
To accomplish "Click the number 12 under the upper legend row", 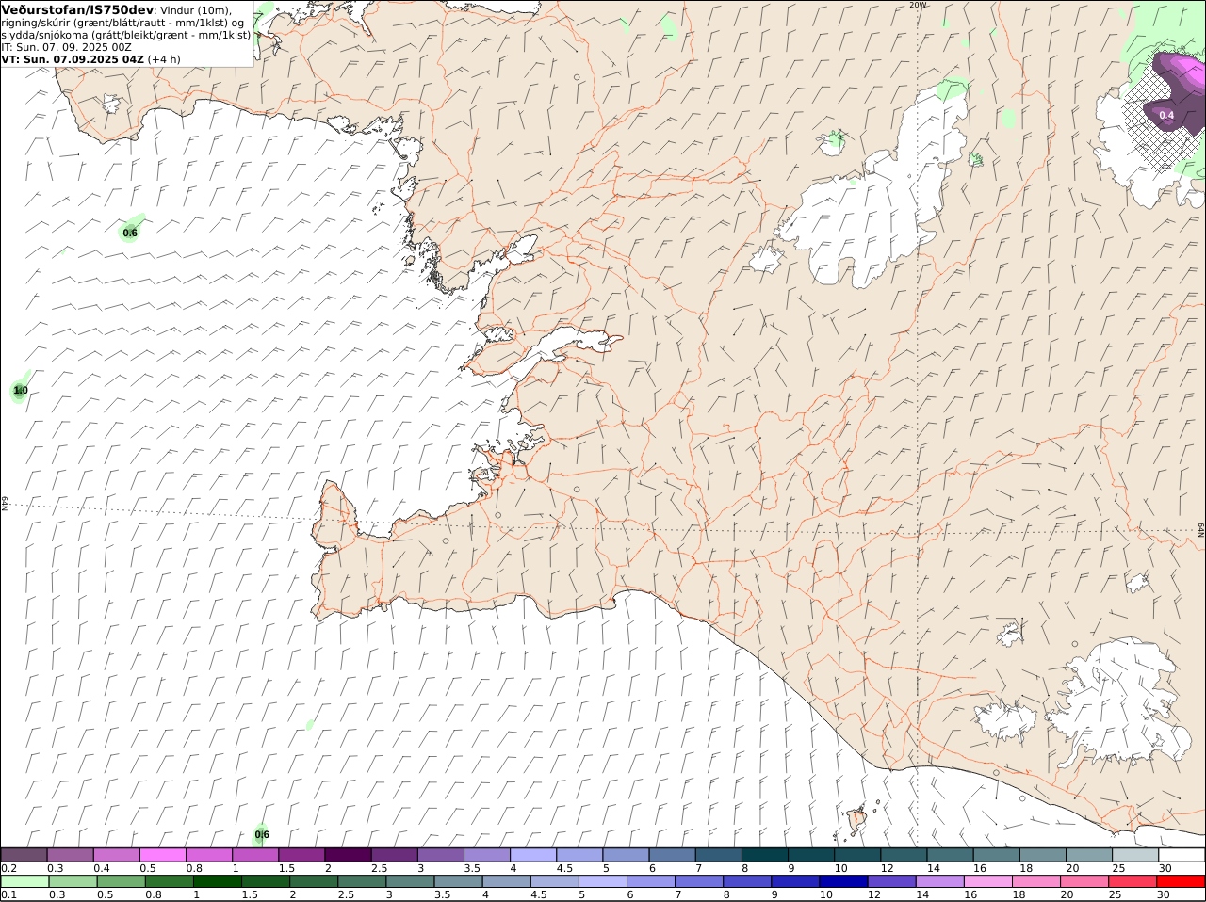I will click(887, 868).
